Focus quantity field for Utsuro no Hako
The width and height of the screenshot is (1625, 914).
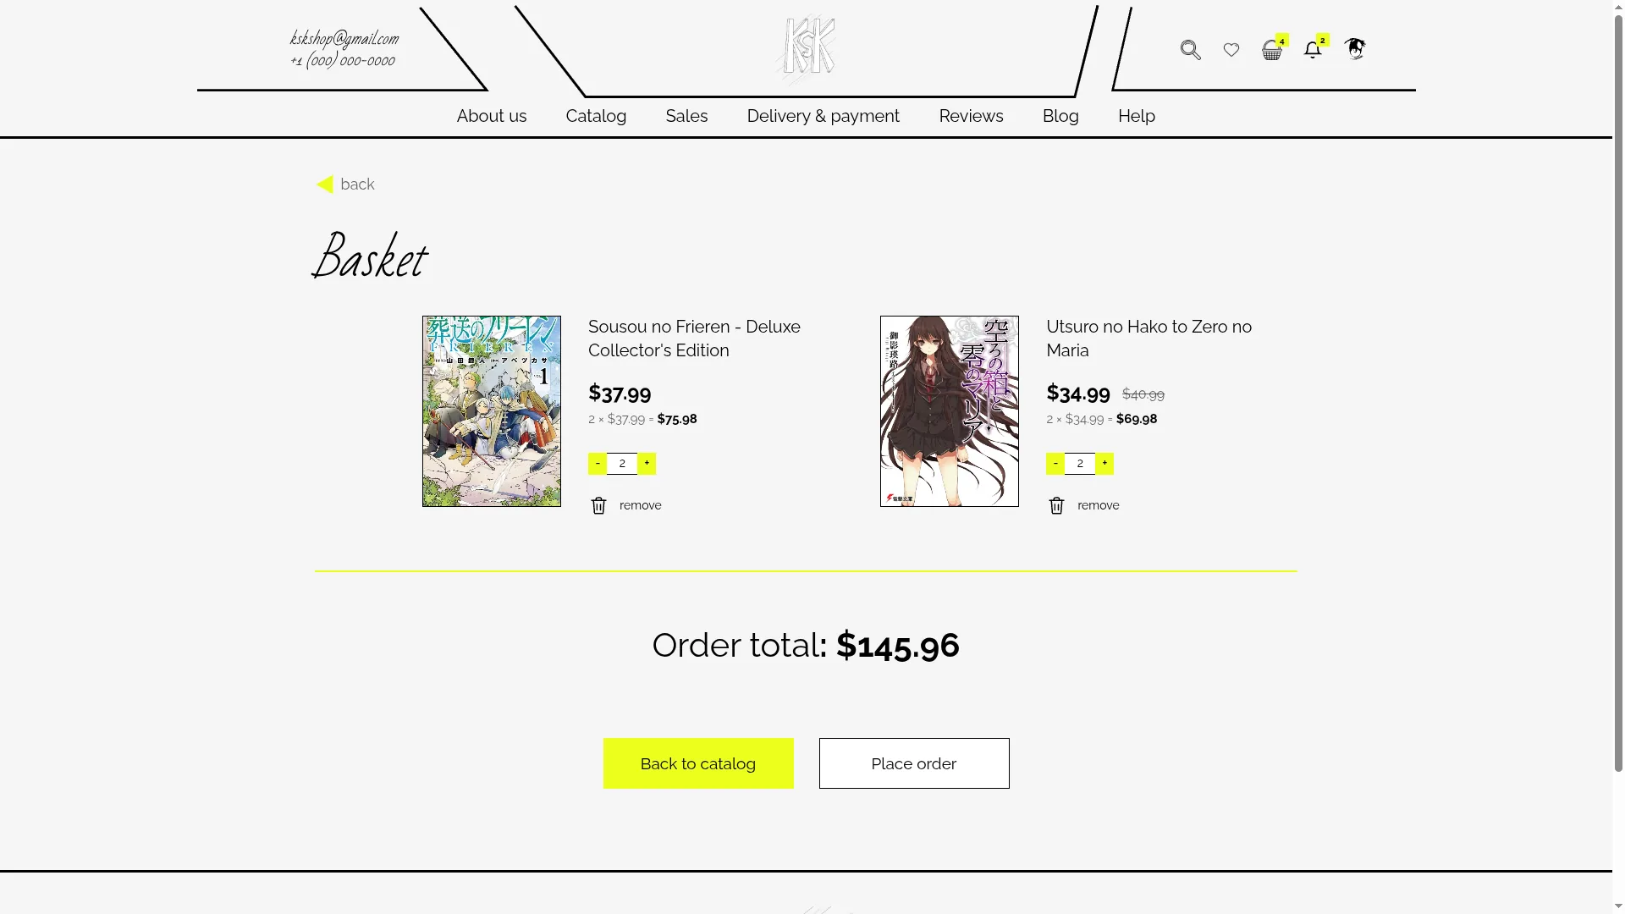point(1080,464)
